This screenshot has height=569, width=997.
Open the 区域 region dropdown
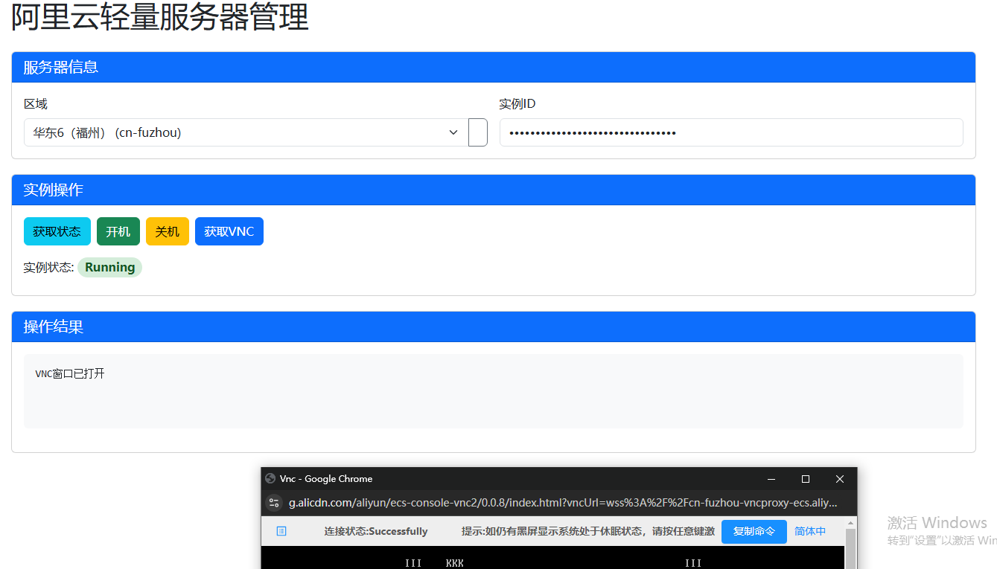246,132
